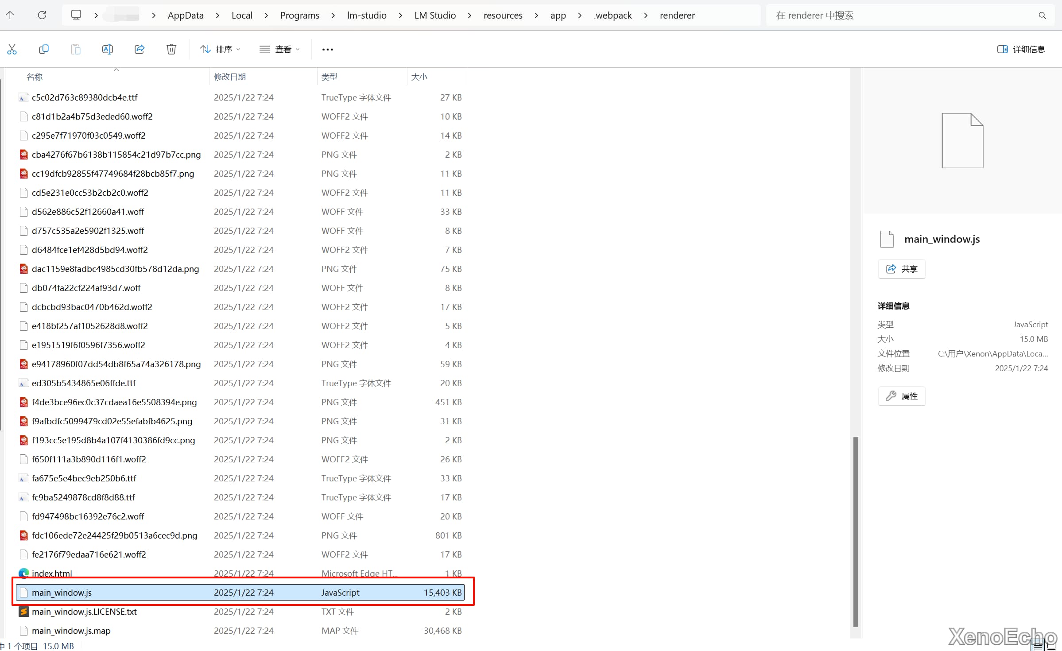The height and width of the screenshot is (651, 1062).
Task: Click the Refresh icon
Action: (x=42, y=15)
